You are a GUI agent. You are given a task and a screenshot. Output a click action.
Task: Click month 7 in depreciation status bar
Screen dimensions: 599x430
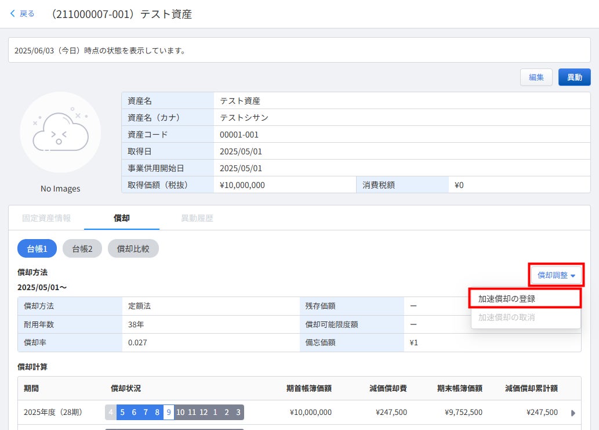(x=146, y=413)
